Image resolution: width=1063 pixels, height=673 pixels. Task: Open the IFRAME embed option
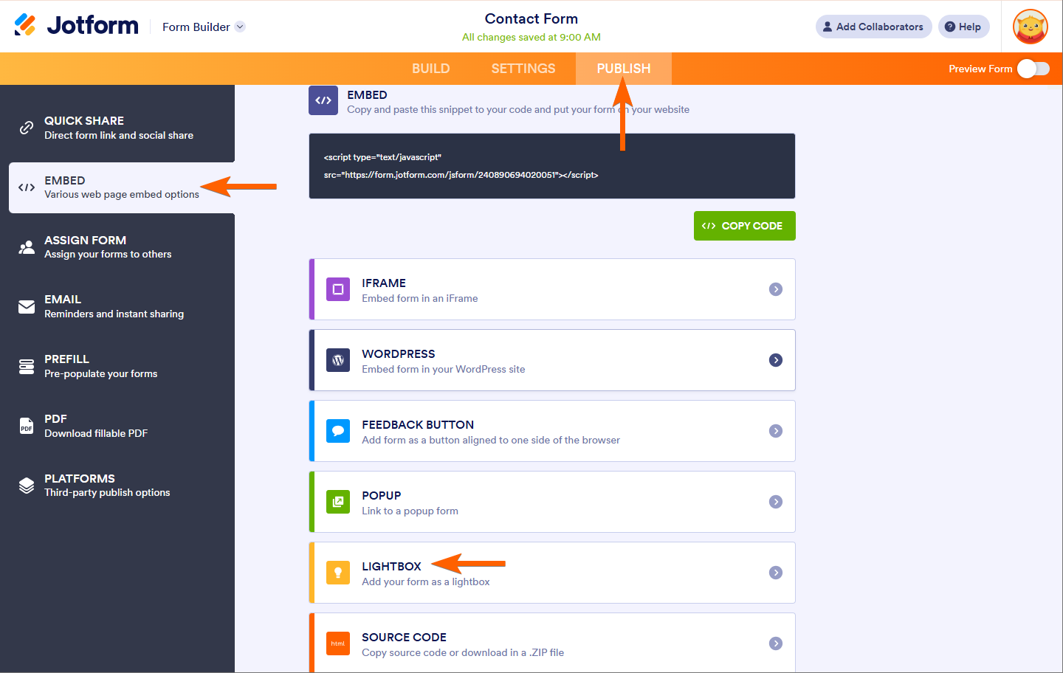coord(552,289)
